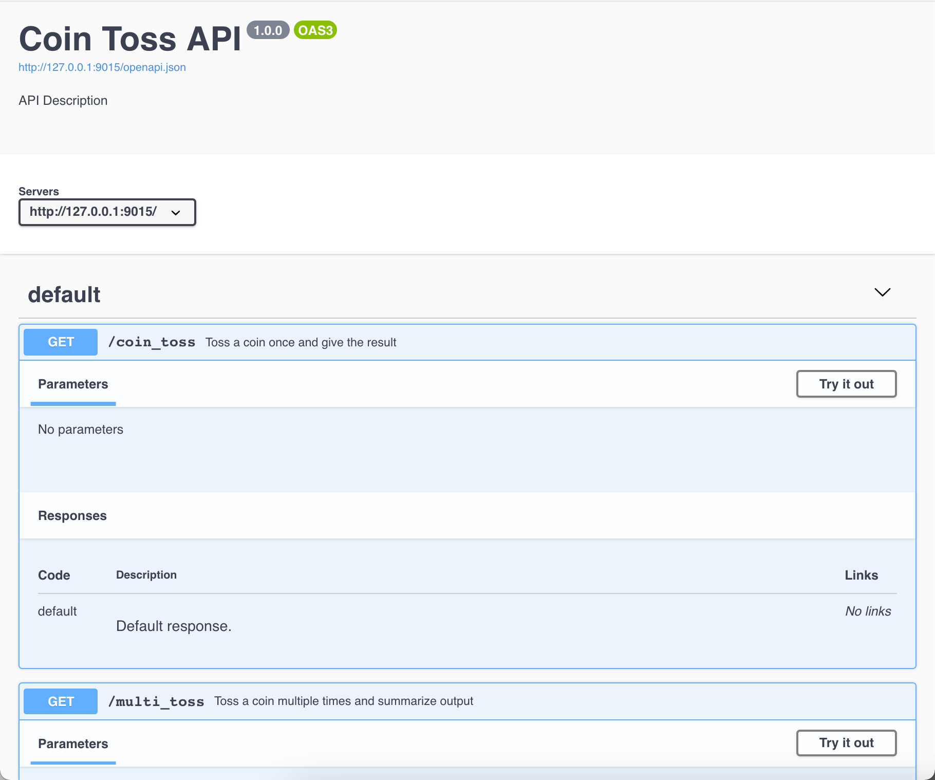Click the Coin Toss API title
935x780 pixels.
coord(130,40)
